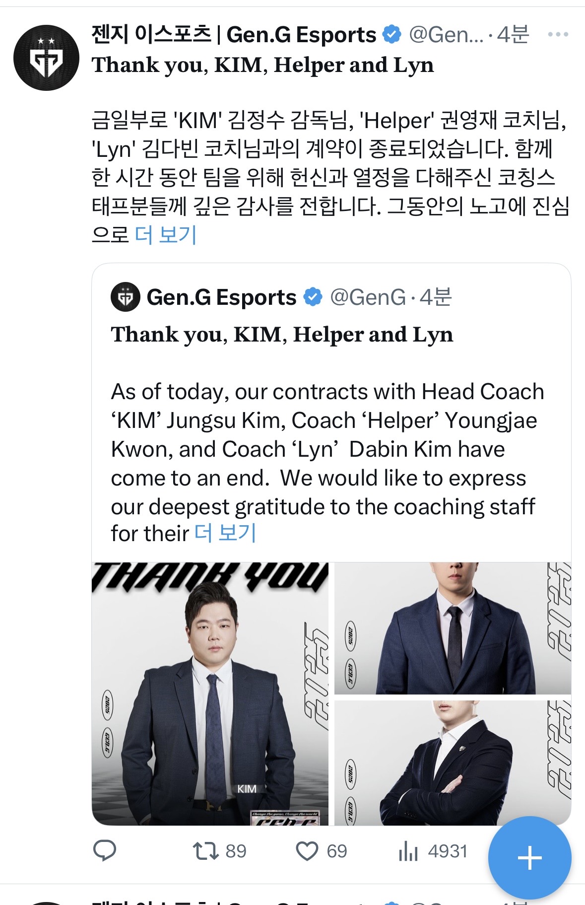Tap the retweet icon with 89 count
The width and height of the screenshot is (585, 905).
click(205, 851)
